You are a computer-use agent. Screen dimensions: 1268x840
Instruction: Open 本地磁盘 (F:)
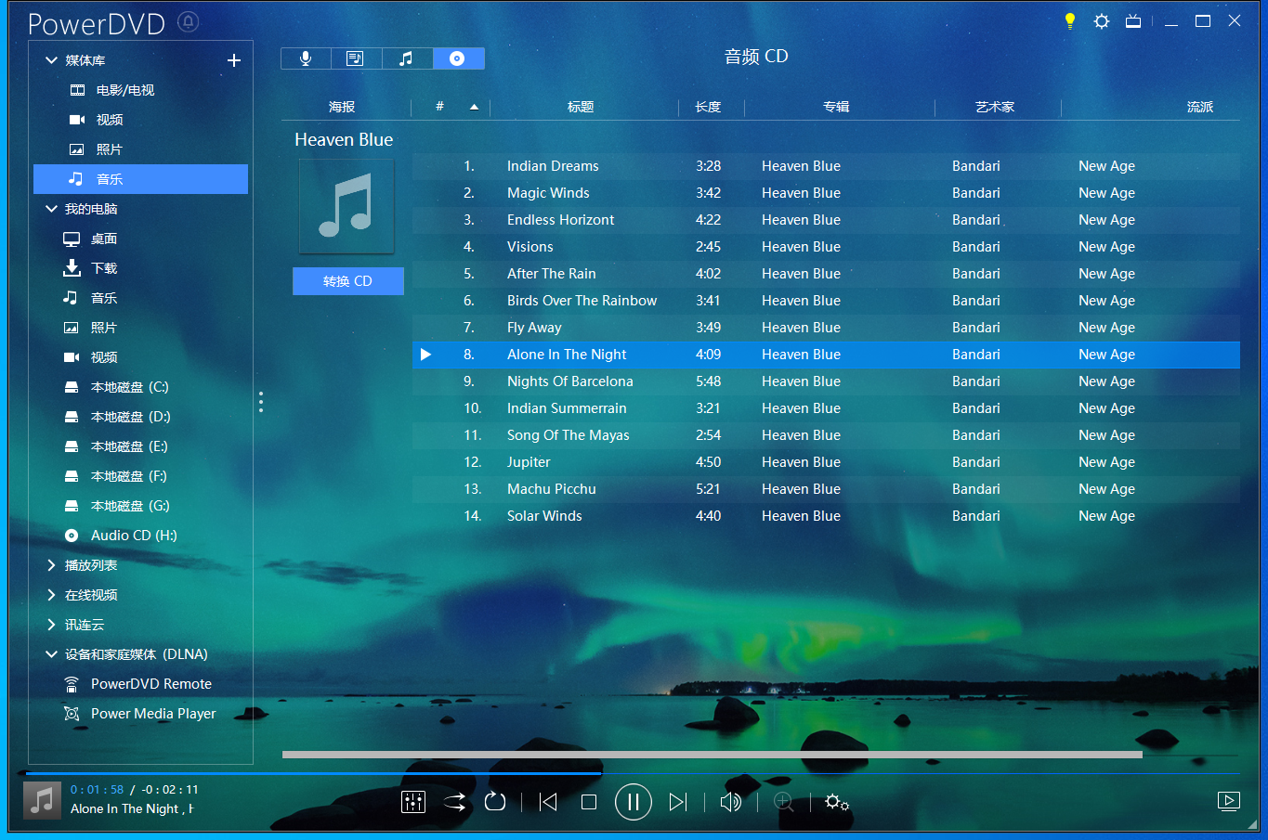point(140,476)
